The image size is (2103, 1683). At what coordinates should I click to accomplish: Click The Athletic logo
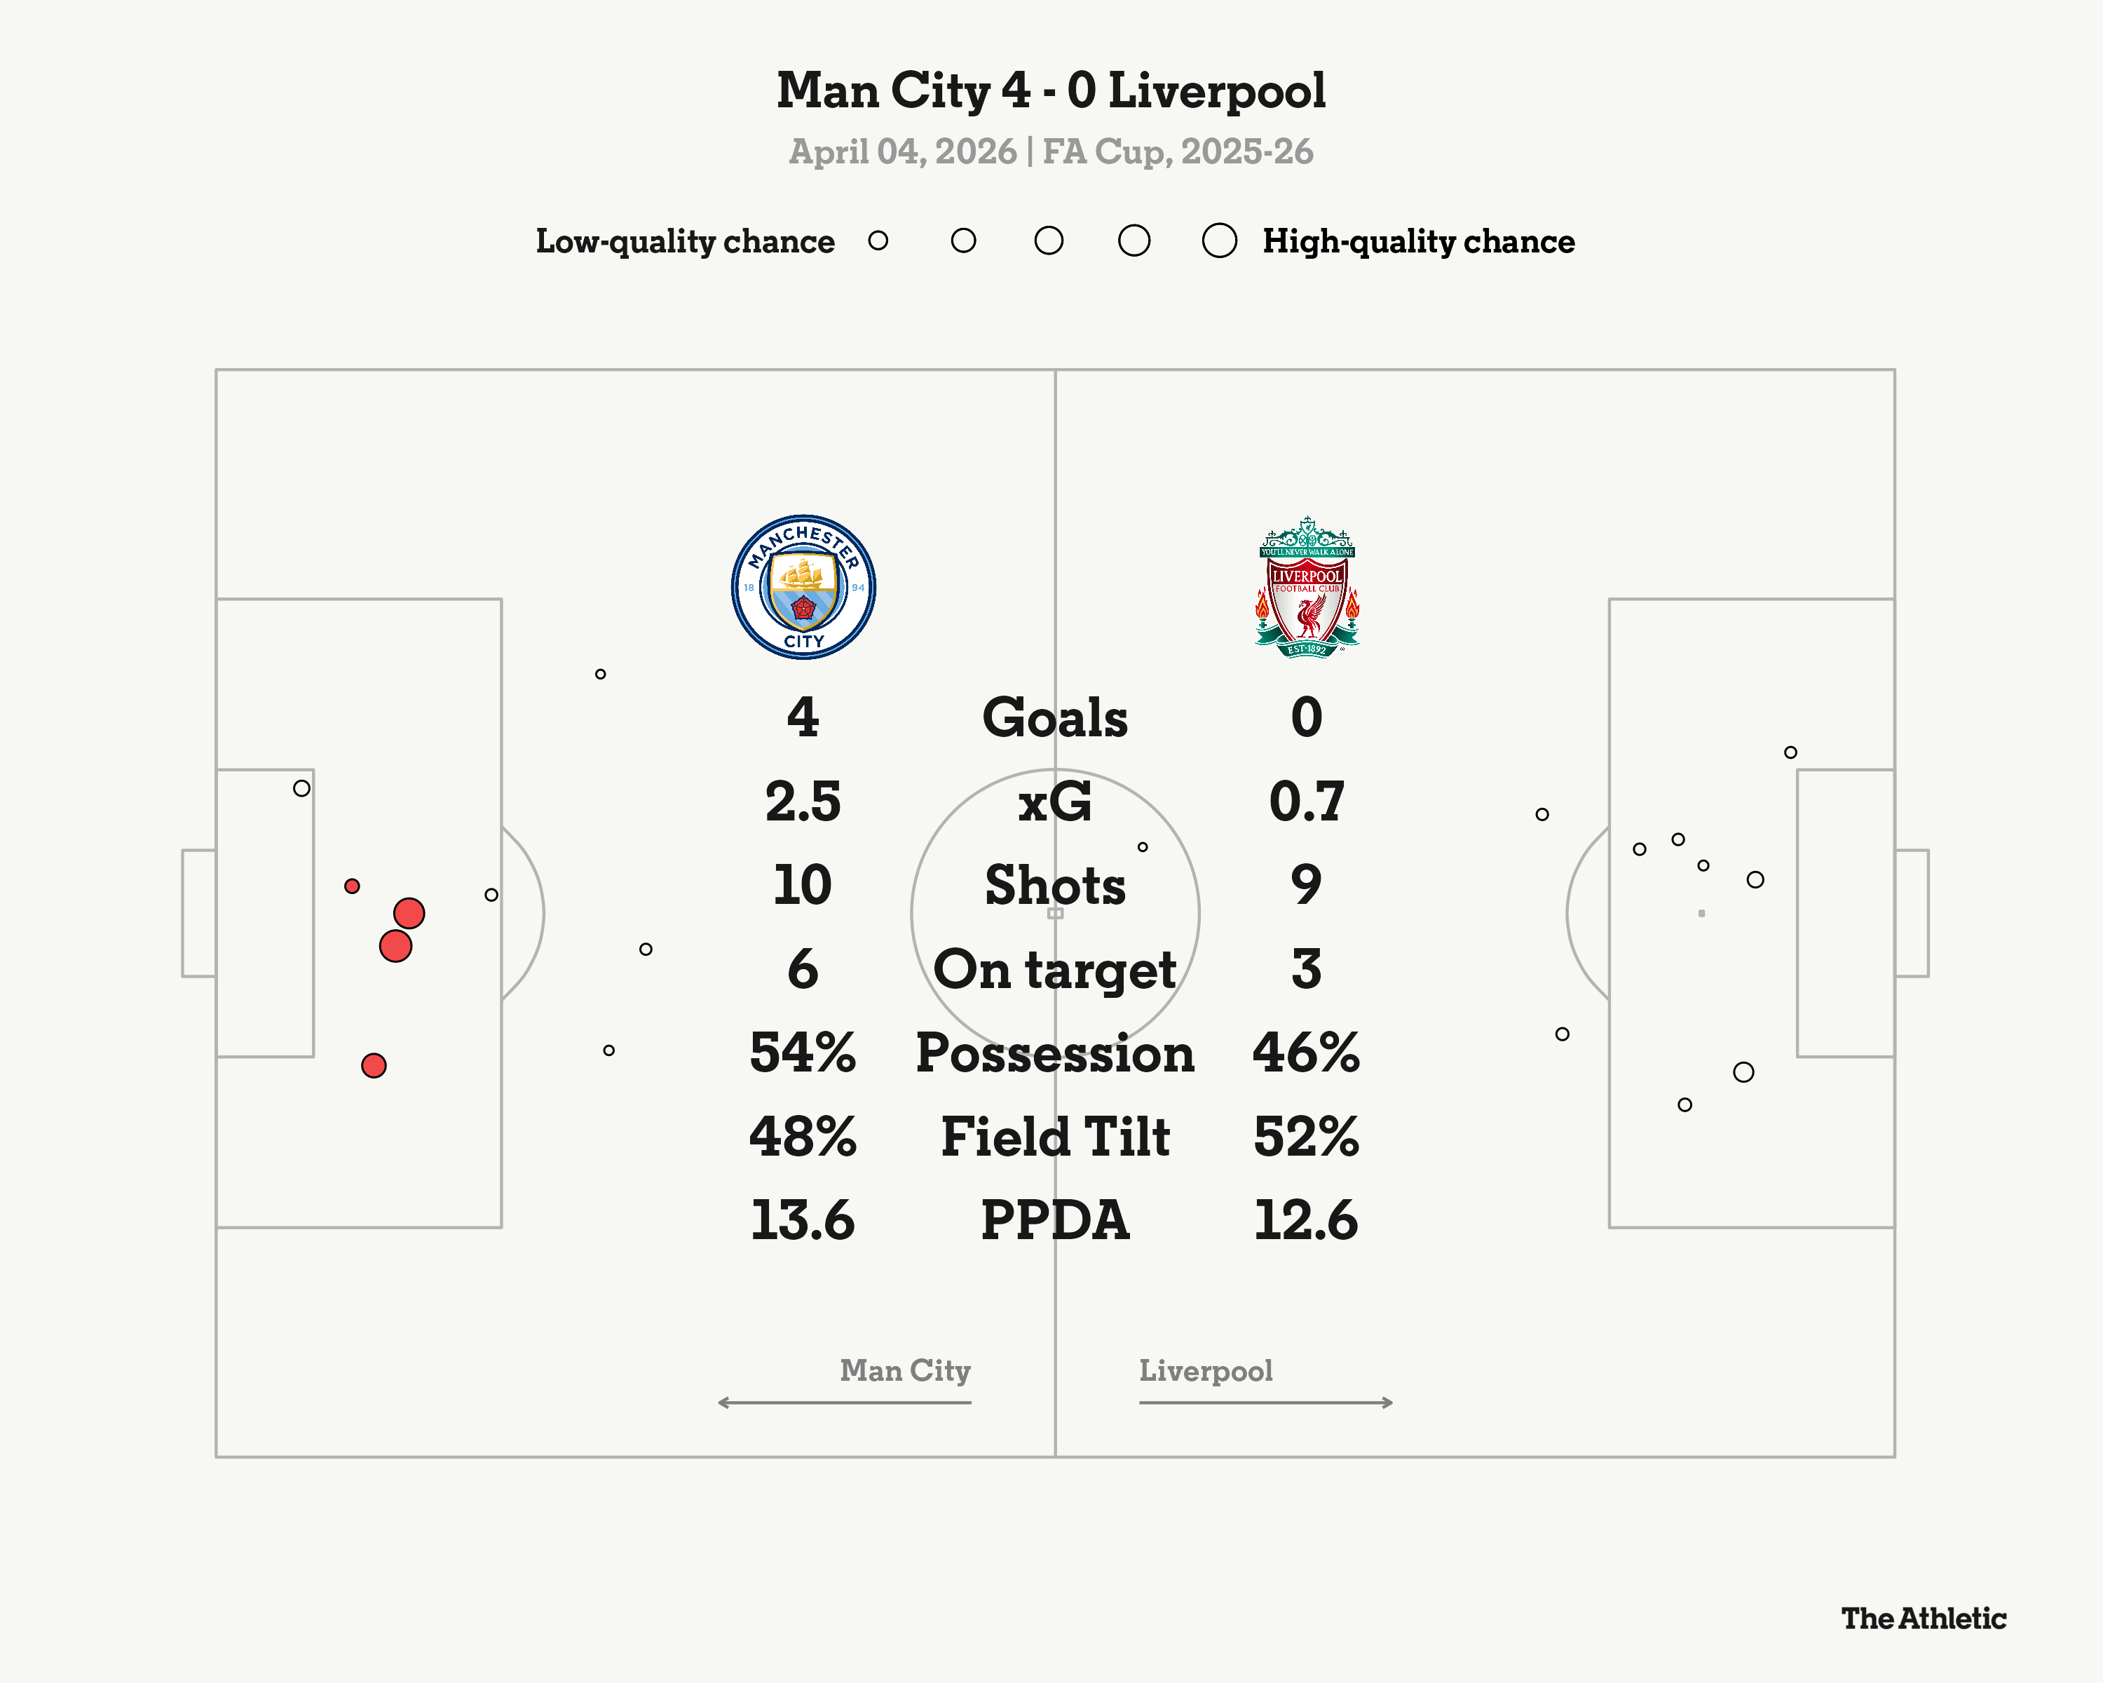pyautogui.click(x=1923, y=1618)
